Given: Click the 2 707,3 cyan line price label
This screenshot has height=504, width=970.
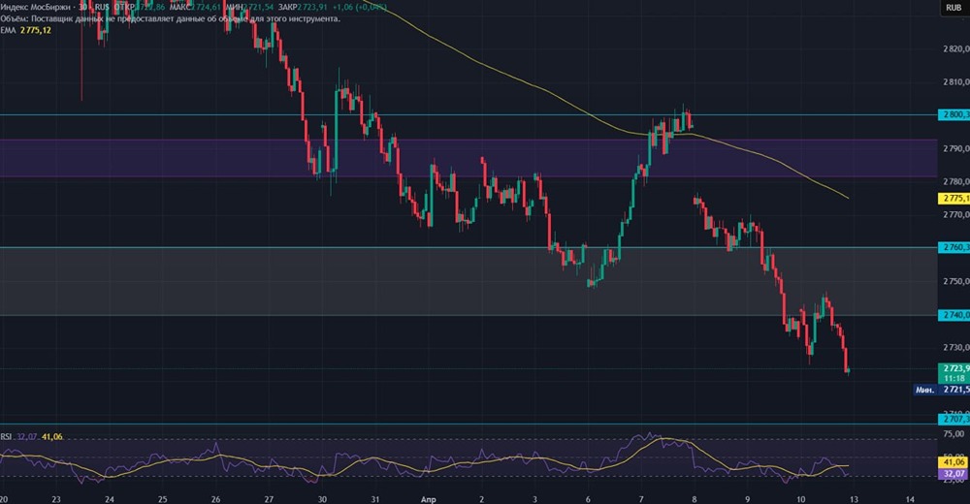Looking at the screenshot, I should coord(954,420).
